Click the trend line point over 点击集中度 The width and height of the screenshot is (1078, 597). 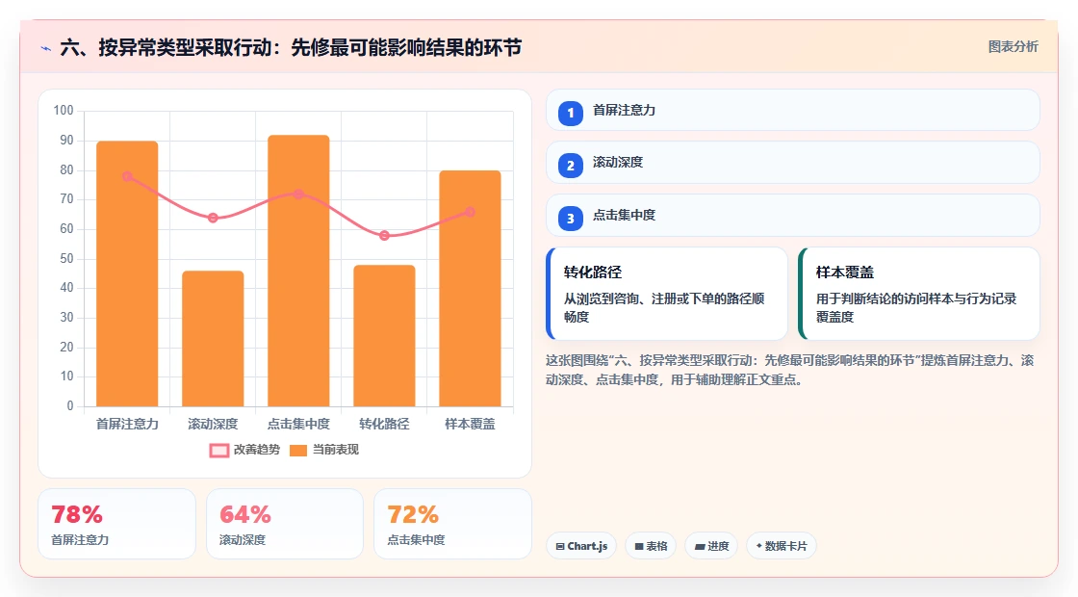[x=298, y=194]
